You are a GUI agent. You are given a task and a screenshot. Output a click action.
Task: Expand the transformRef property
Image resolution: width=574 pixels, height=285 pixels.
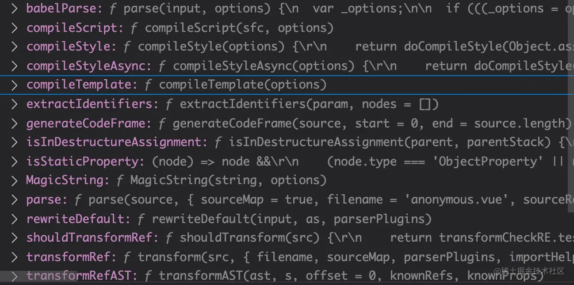pyautogui.click(x=15, y=257)
